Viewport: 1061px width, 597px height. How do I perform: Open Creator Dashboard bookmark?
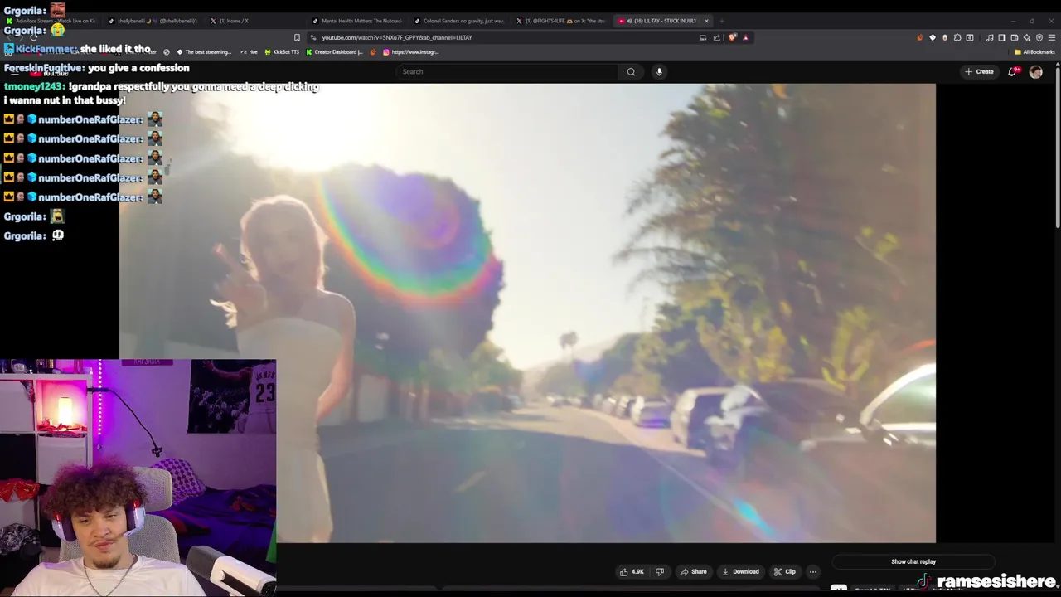coord(335,52)
